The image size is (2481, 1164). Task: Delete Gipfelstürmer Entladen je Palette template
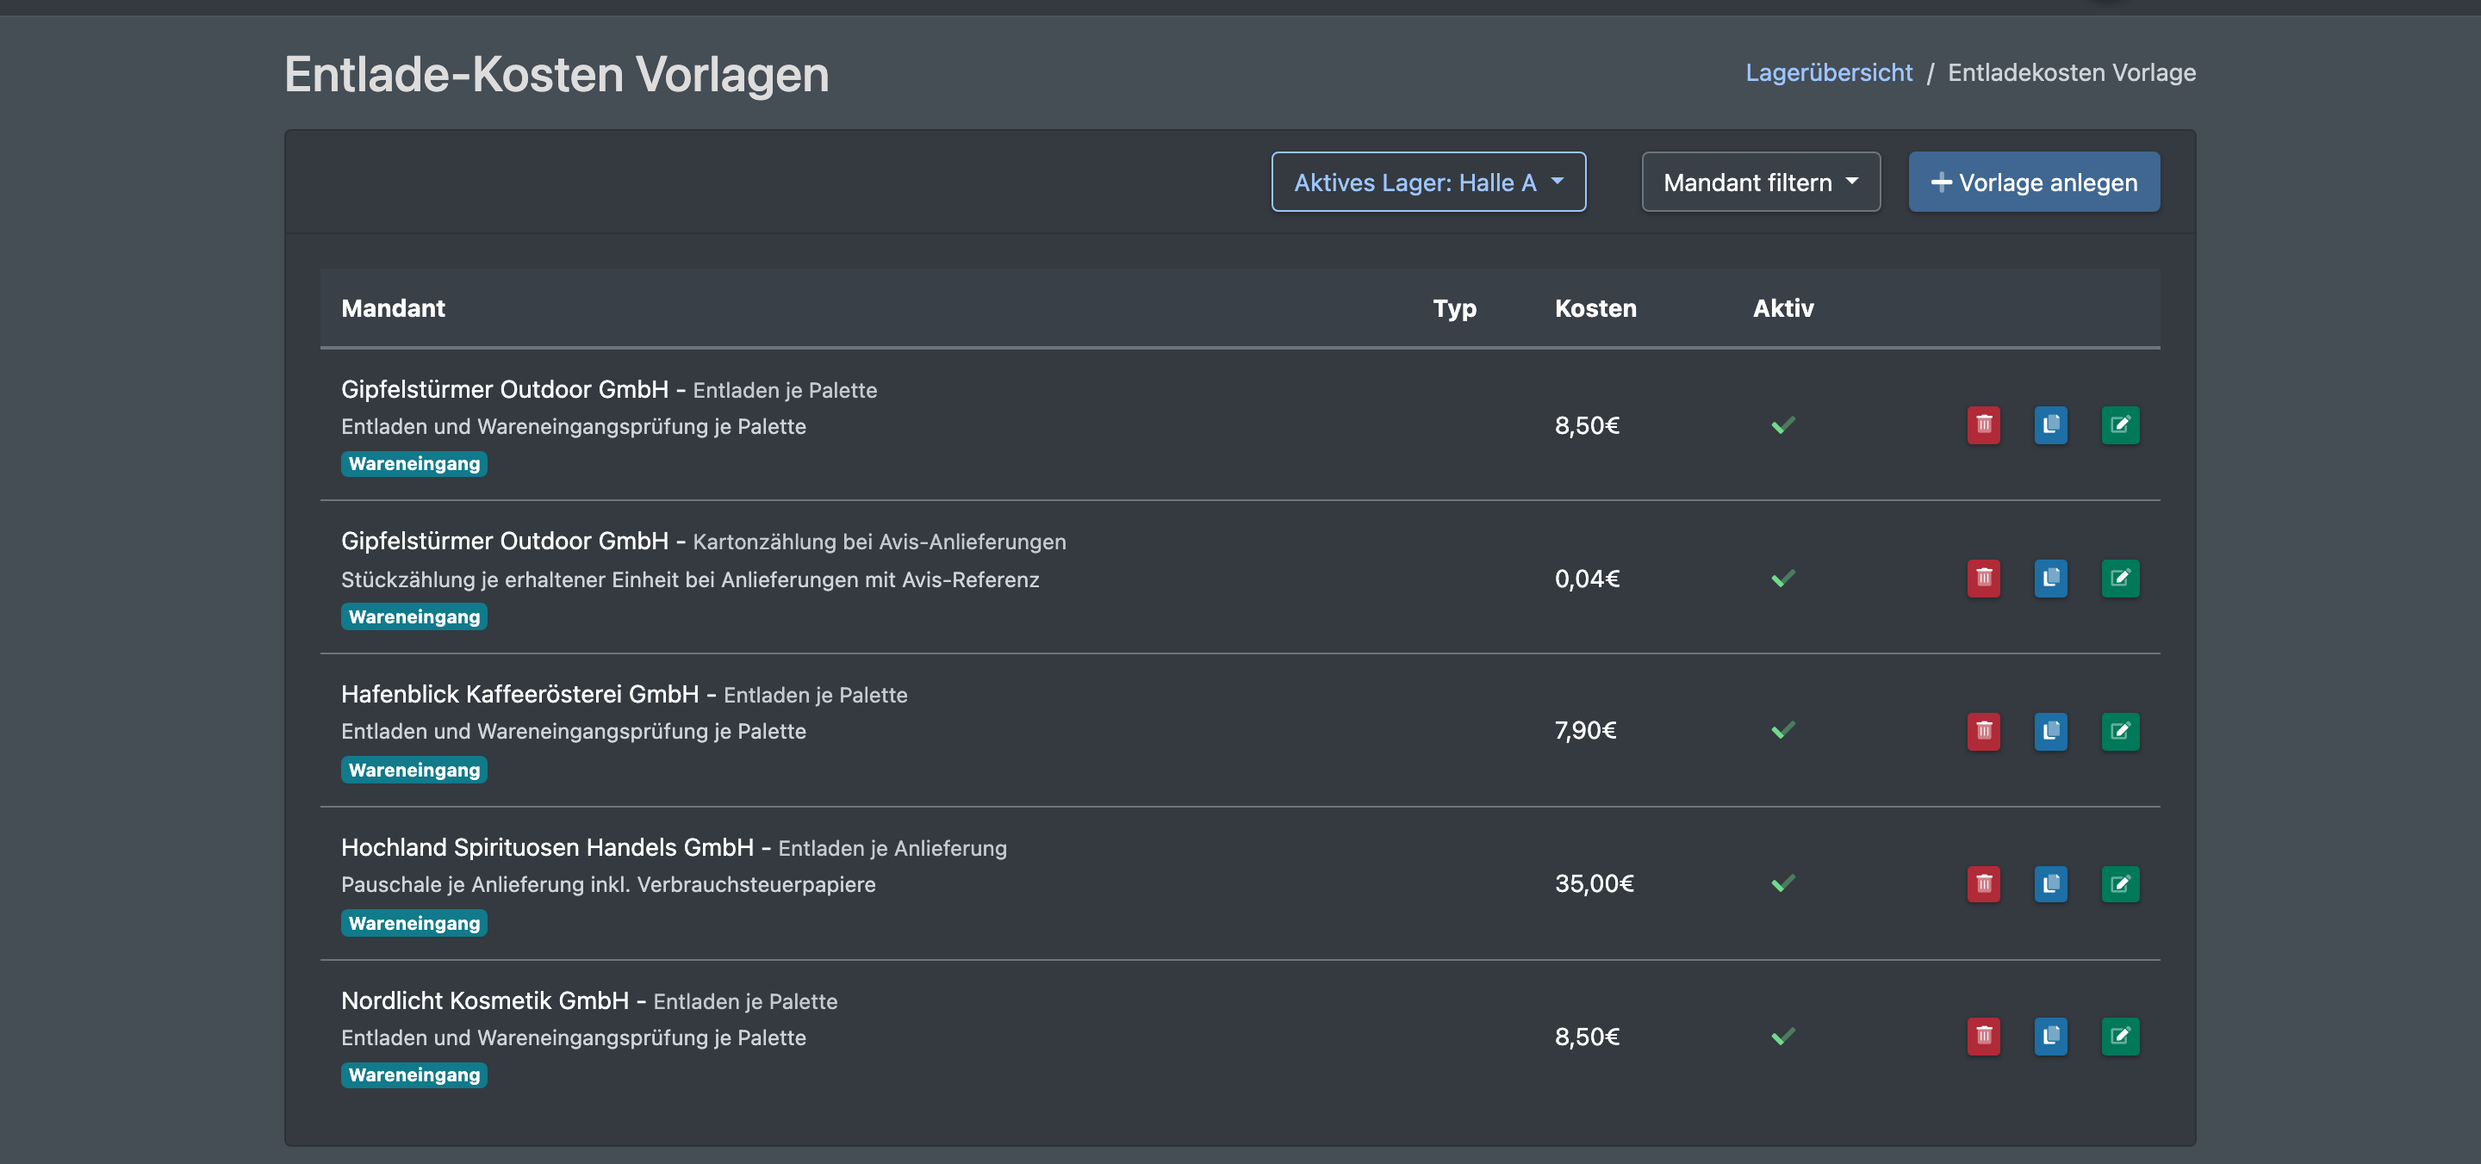1983,424
